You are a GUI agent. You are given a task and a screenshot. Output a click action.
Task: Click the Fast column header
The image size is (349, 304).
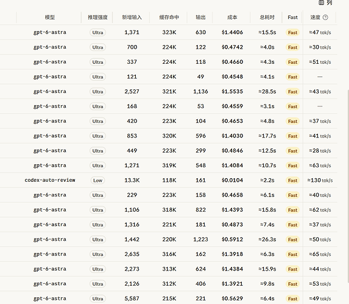(292, 18)
